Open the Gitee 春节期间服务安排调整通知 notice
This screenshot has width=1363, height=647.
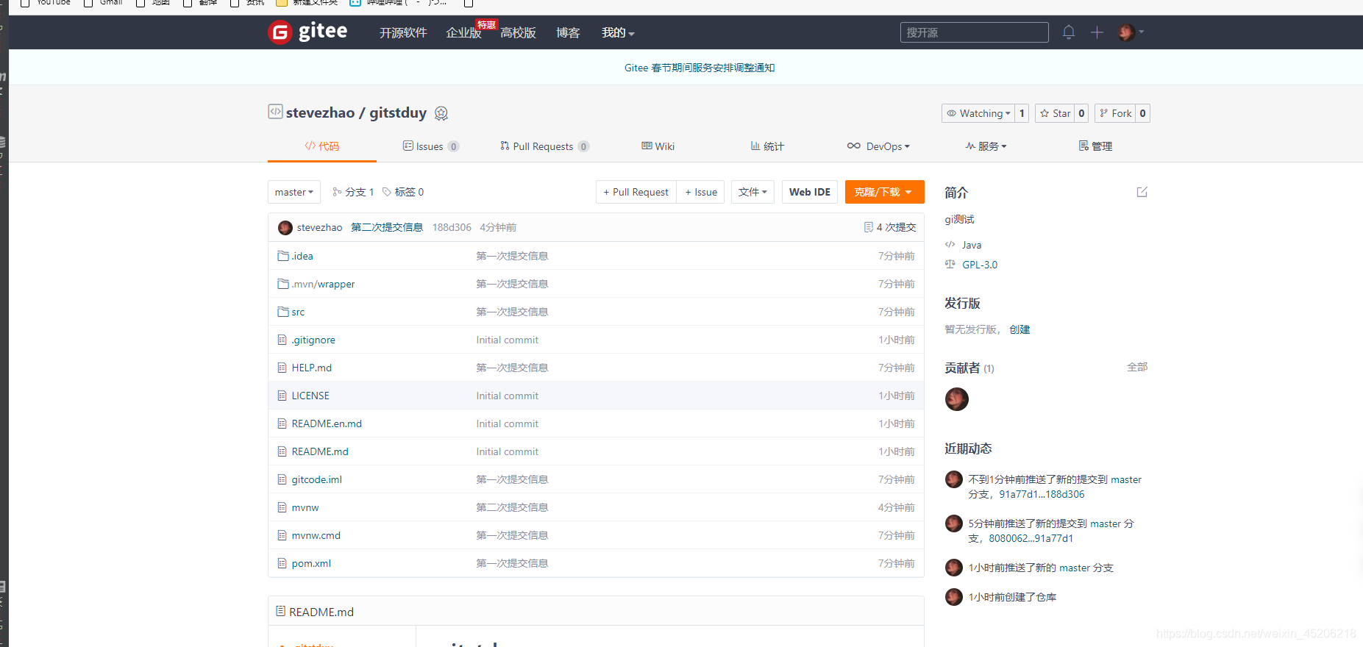click(x=700, y=68)
